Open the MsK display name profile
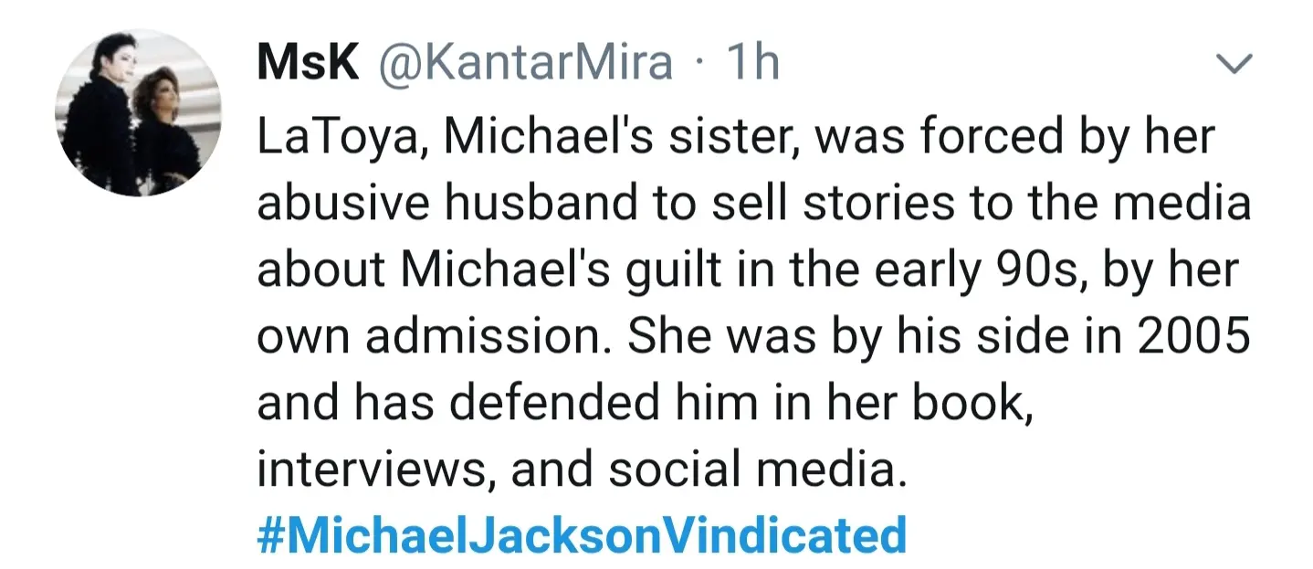The height and width of the screenshot is (569, 1313). tap(305, 64)
